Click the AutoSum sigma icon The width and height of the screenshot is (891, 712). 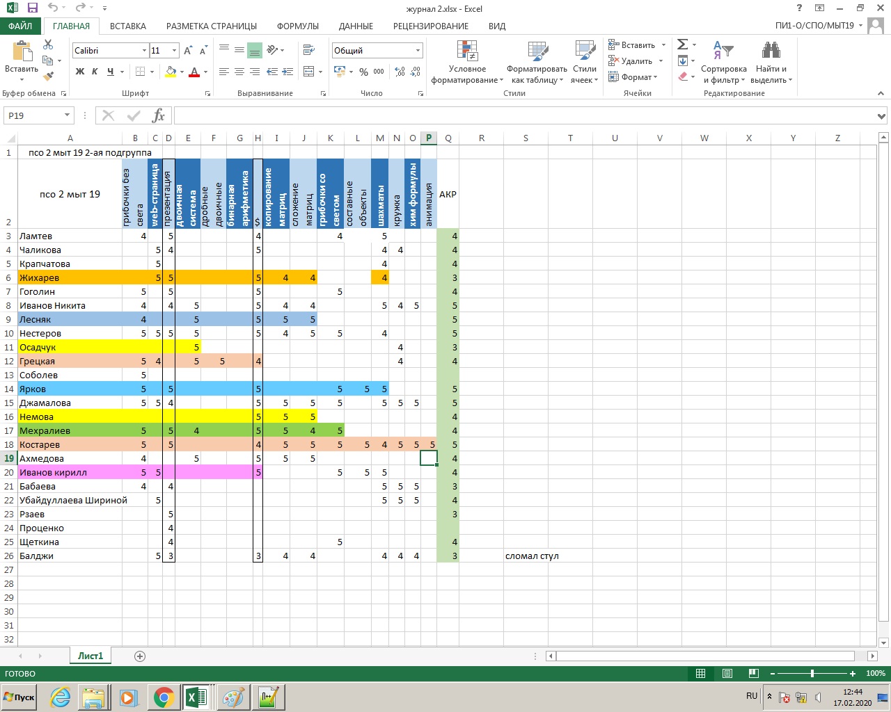pyautogui.click(x=683, y=44)
